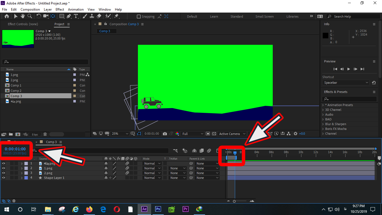Screen dimensions: 382x215
Task: Open the Spacebar shortcut dropdown
Action: tap(346, 83)
